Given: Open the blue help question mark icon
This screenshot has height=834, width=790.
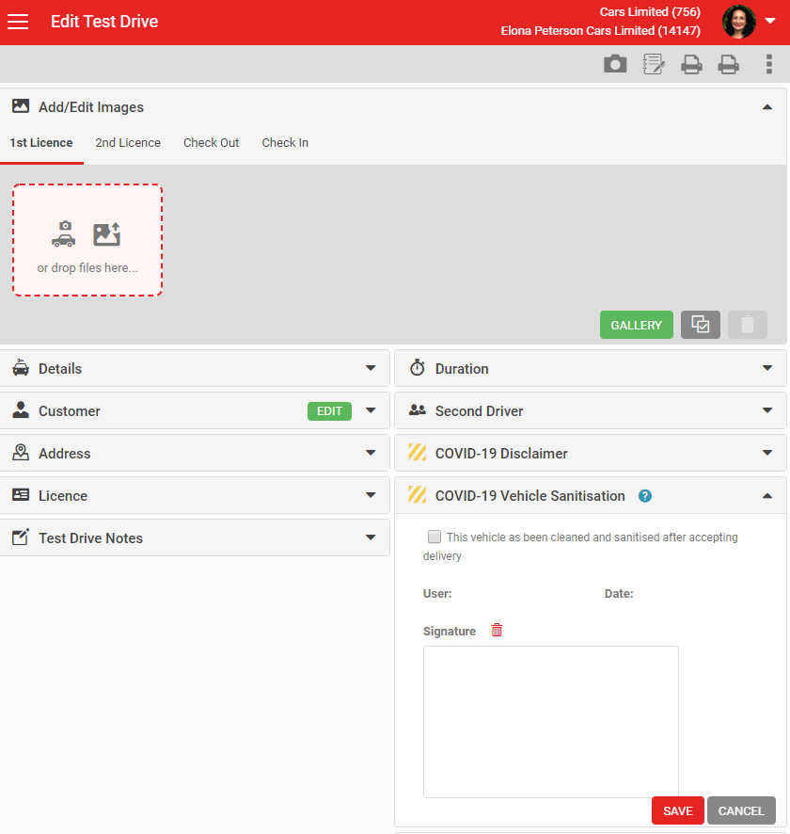Looking at the screenshot, I should click(645, 496).
